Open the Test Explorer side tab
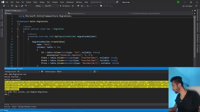This screenshot has height=112, width=200. coord(2,33)
